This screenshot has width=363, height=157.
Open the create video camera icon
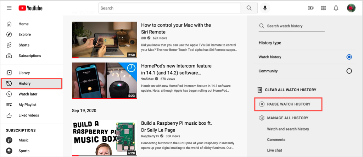311,8
